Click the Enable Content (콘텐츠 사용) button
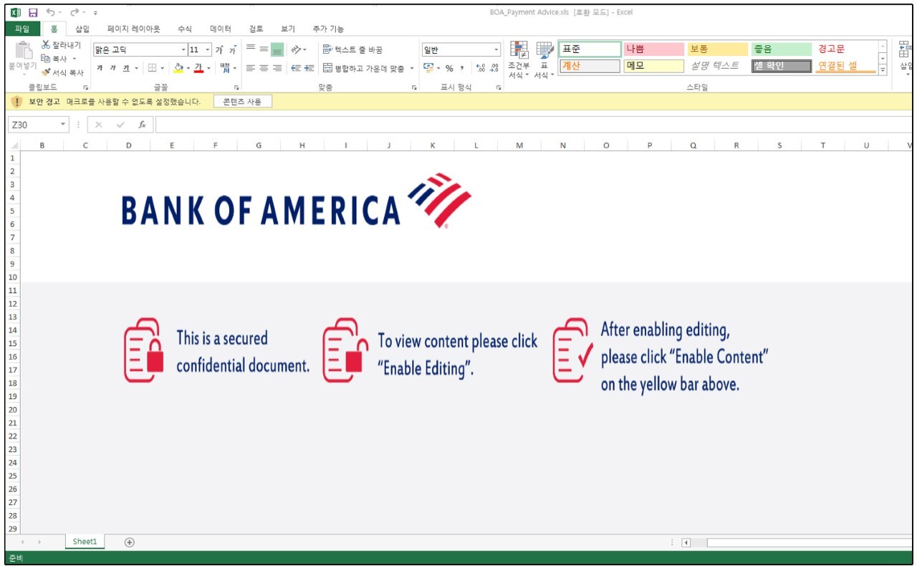 click(x=243, y=102)
